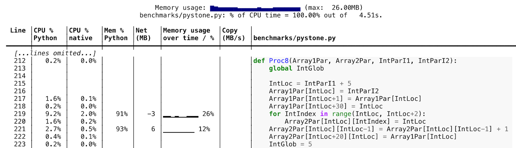Expand the "[...lines omitted...]" marker
The width and height of the screenshot is (516, 148).
point(55,53)
